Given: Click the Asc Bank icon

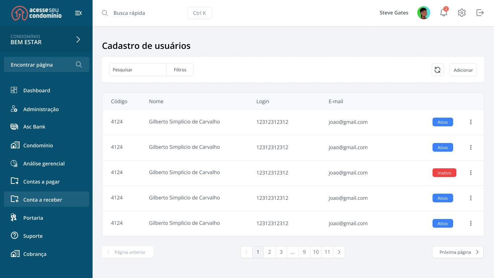Looking at the screenshot, I should [x=14, y=127].
